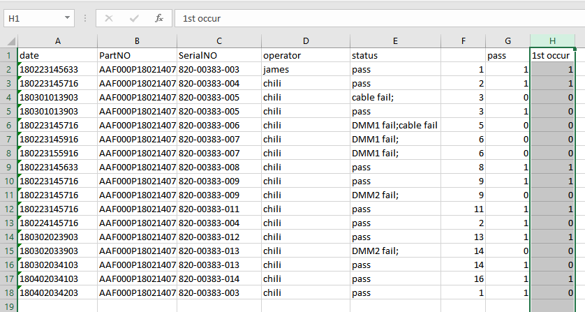Click 'DMM1 fail;' status in row 7

click(x=395, y=139)
